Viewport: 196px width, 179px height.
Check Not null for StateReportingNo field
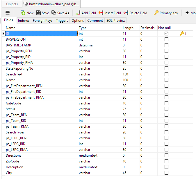(166, 68)
